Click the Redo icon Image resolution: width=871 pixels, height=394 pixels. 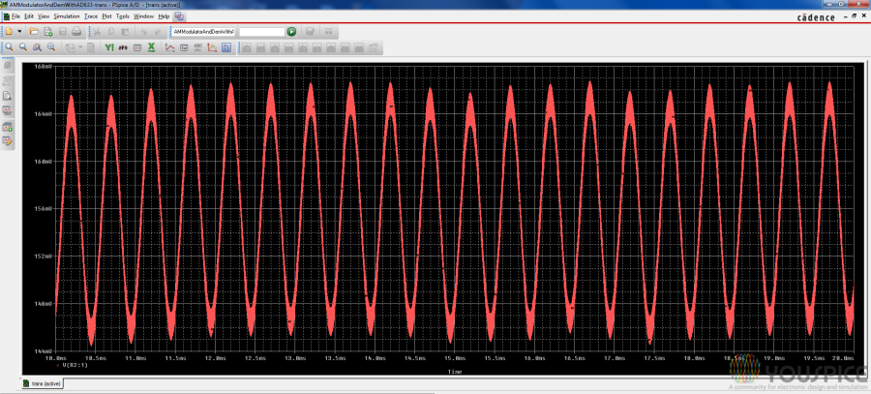click(x=157, y=32)
